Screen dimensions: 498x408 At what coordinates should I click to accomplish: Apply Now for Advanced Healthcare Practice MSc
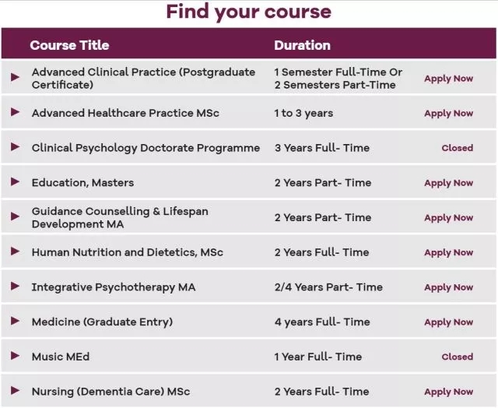pyautogui.click(x=448, y=114)
